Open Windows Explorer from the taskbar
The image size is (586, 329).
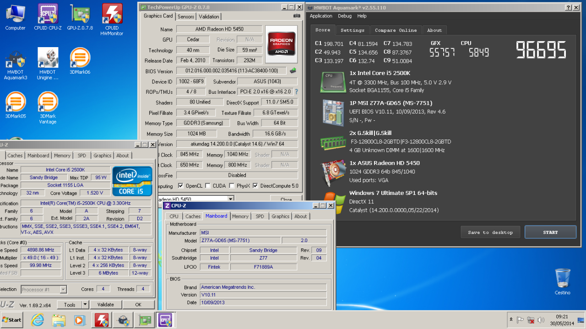[59, 320]
